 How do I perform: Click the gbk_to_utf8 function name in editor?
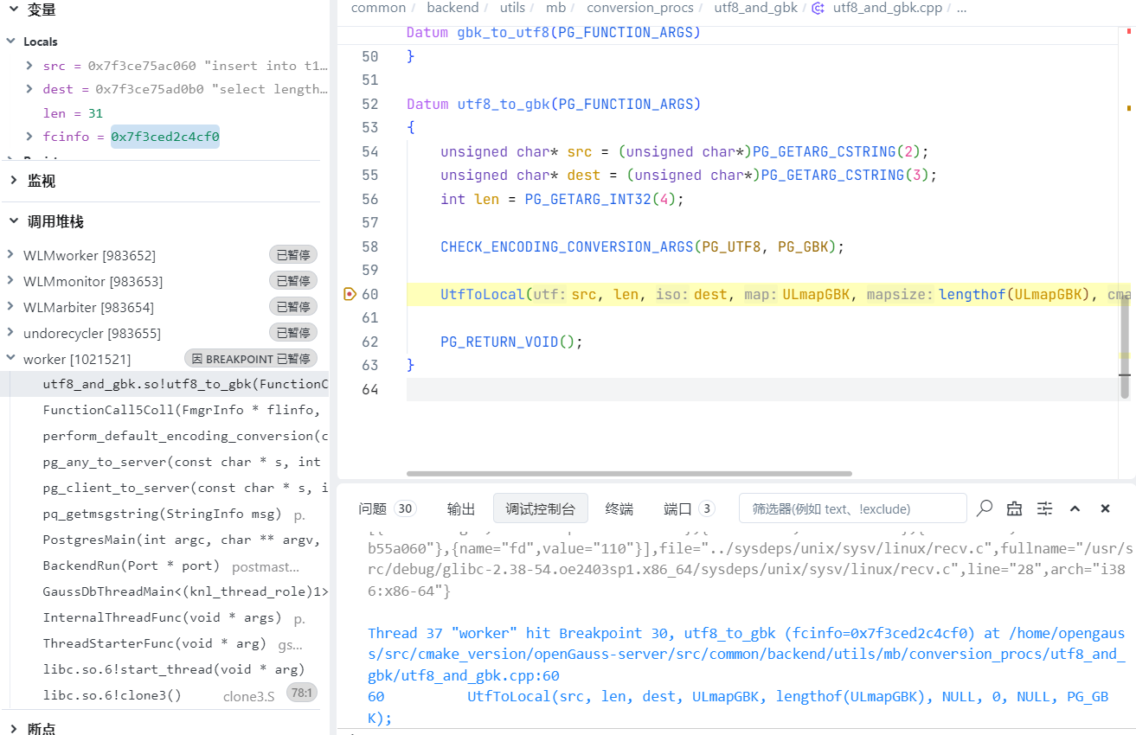pos(504,33)
